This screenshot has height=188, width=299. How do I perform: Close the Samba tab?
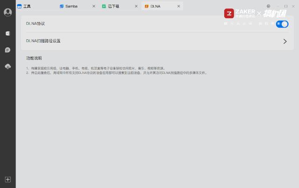(x=94, y=6)
